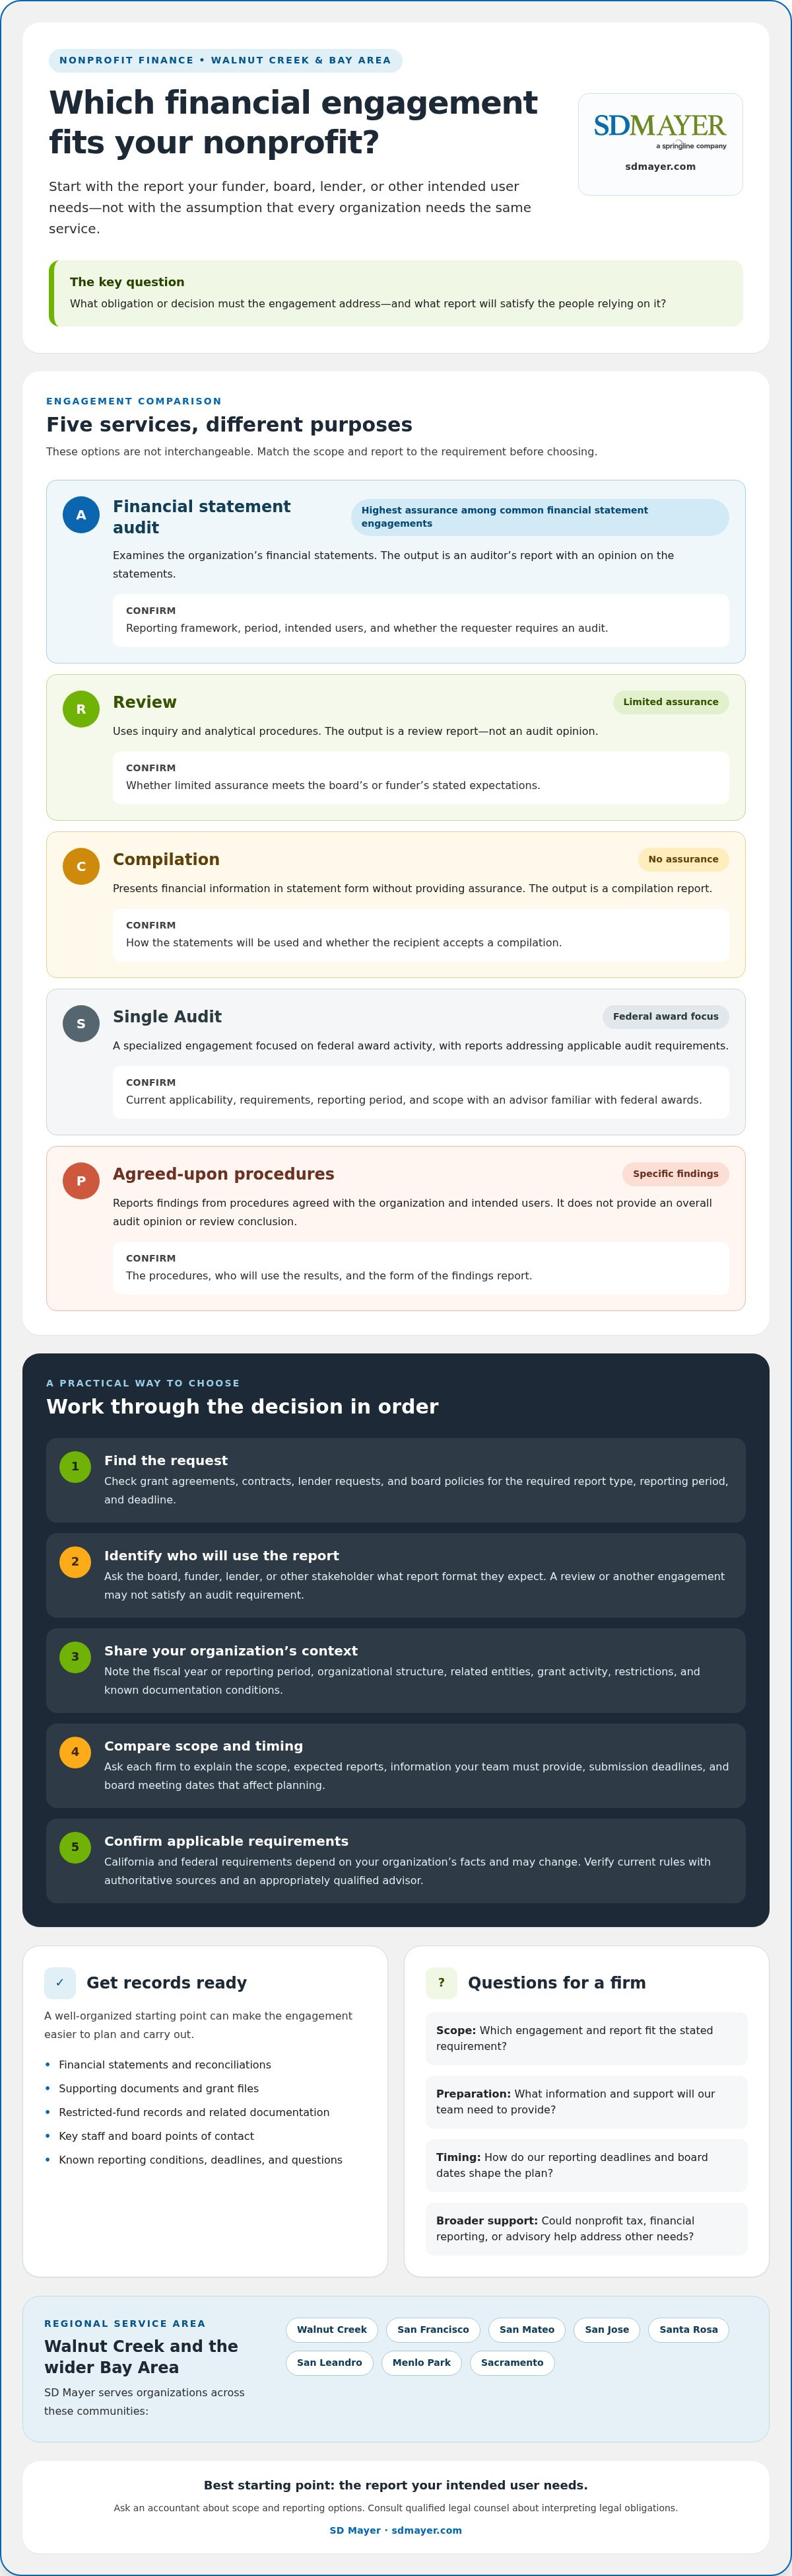Click the green 'R' Review circle icon
The height and width of the screenshot is (2576, 792).
81,709
